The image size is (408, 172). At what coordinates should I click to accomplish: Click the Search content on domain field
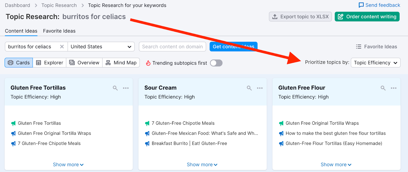[172, 47]
